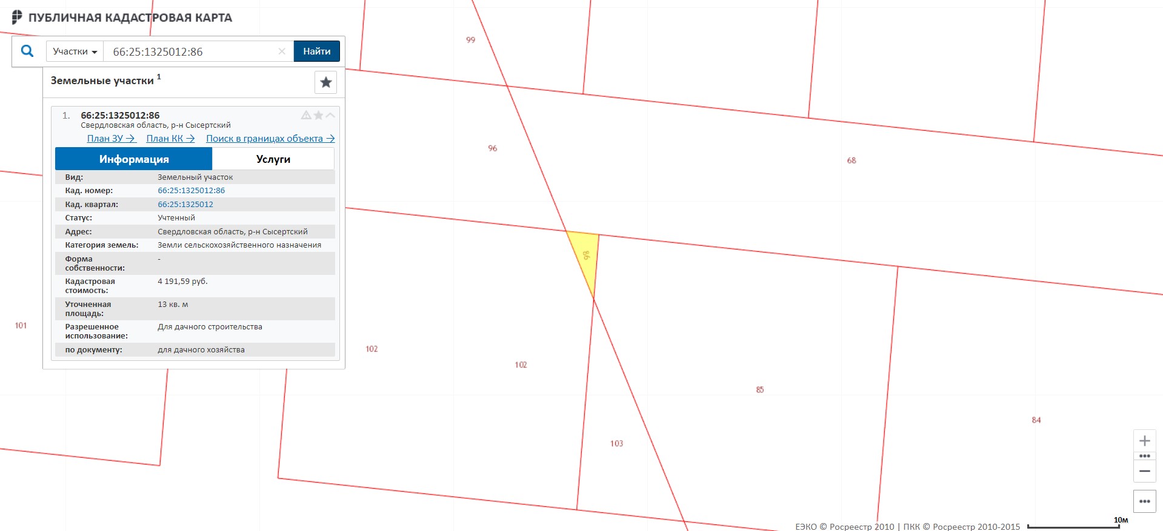Clear the search field with the X

[282, 51]
